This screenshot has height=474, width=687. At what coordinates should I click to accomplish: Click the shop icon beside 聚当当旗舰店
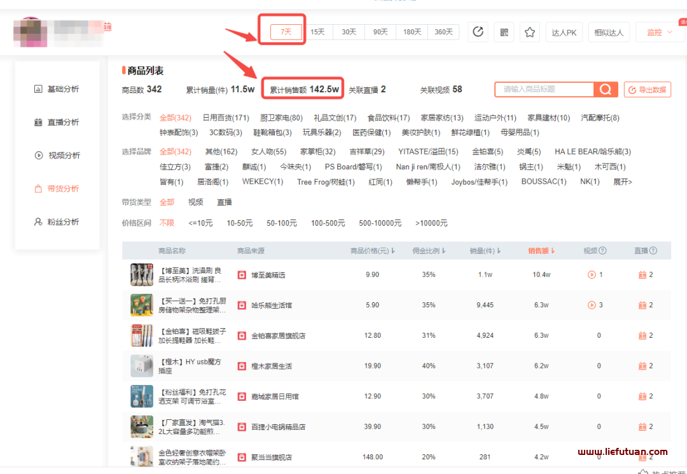coord(242,457)
